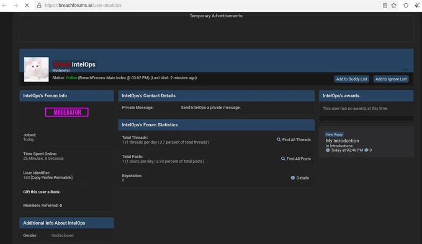Click the Time Spent Online value
Viewport: 422px width, 244px height.
[x=43, y=159]
